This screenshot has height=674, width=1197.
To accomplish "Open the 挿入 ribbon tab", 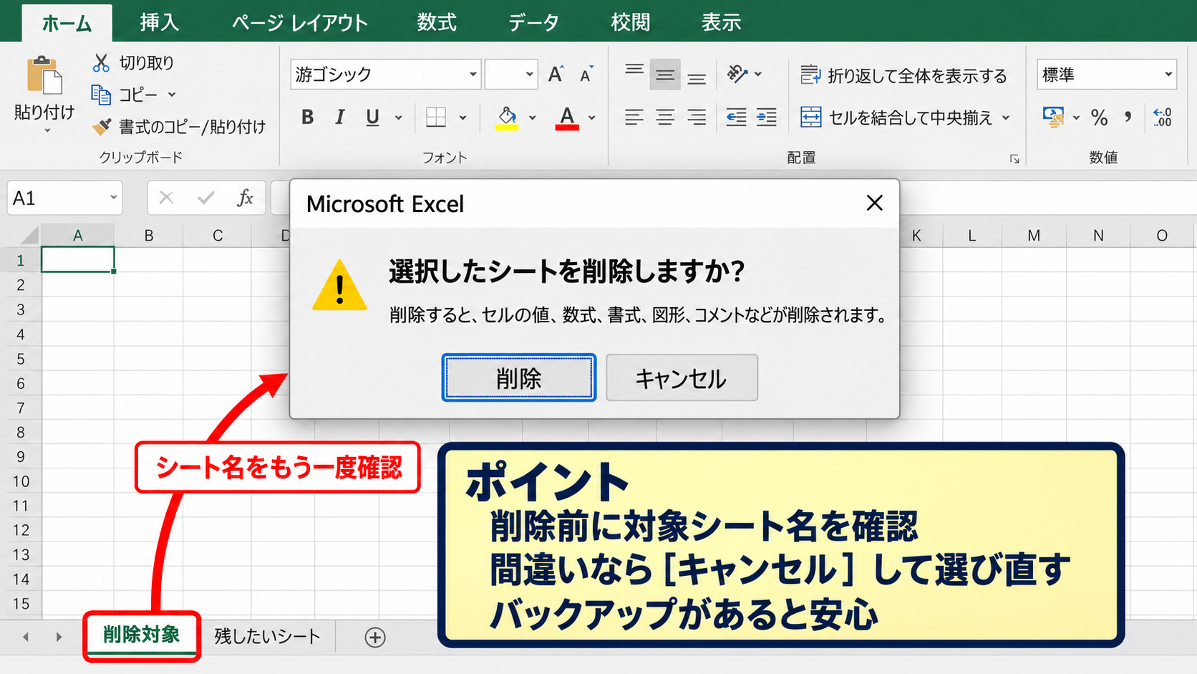I will tap(159, 22).
